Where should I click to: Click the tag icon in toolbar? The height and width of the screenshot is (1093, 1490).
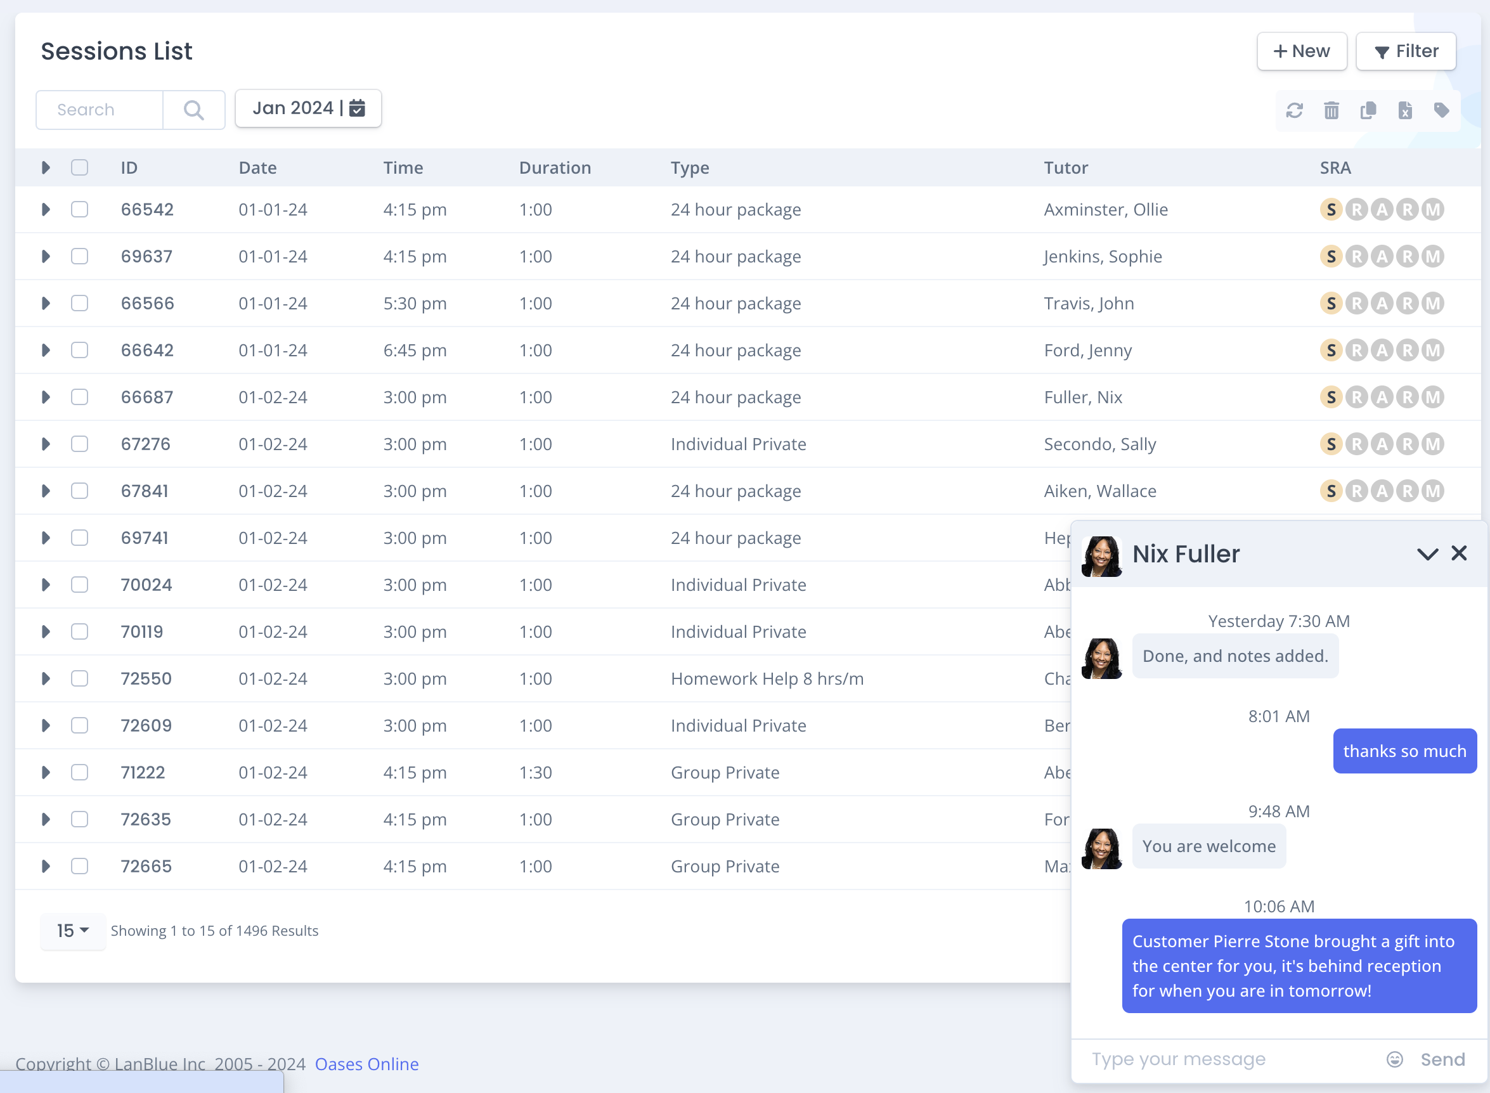click(x=1442, y=110)
